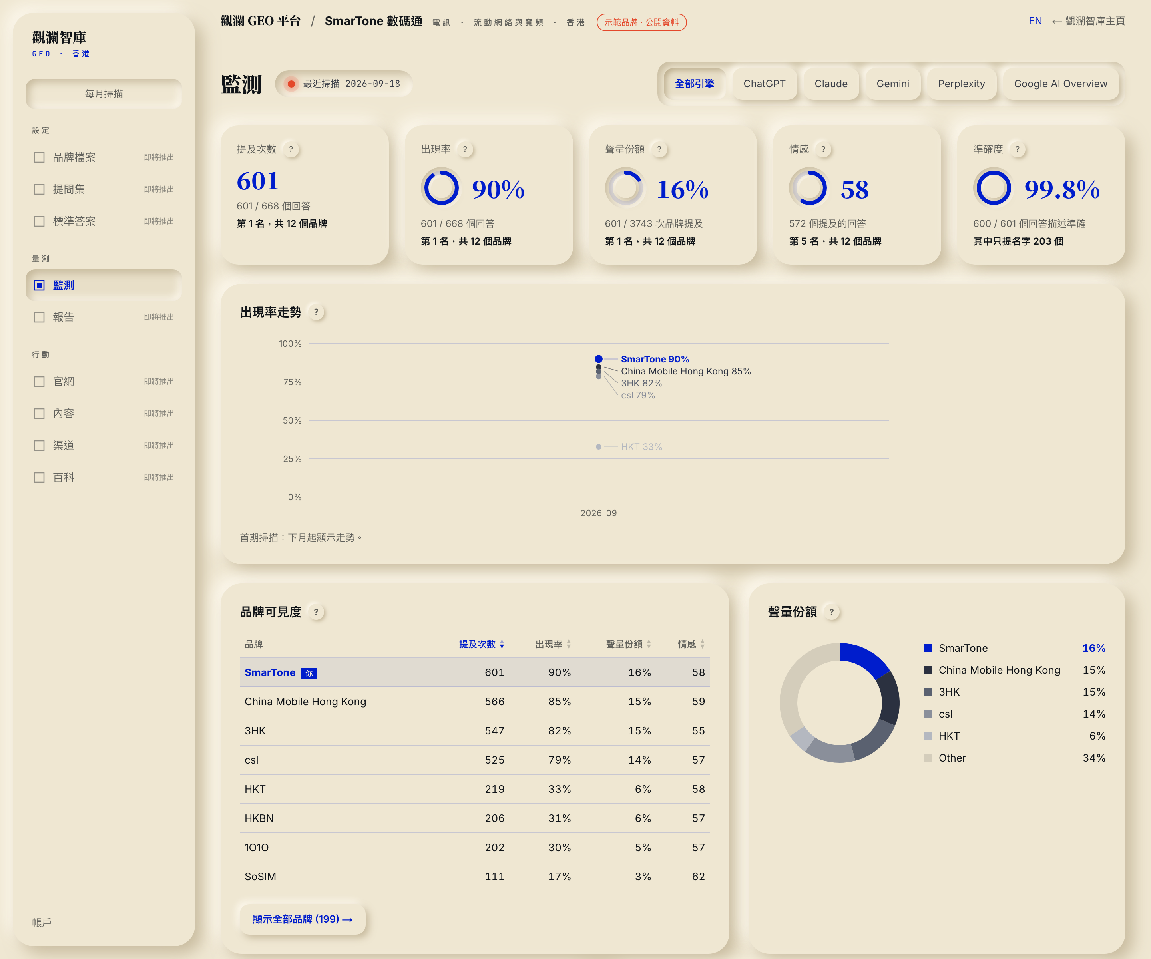This screenshot has width=1151, height=959.
Task: Open the 帳戶 account link
Action: 42,922
